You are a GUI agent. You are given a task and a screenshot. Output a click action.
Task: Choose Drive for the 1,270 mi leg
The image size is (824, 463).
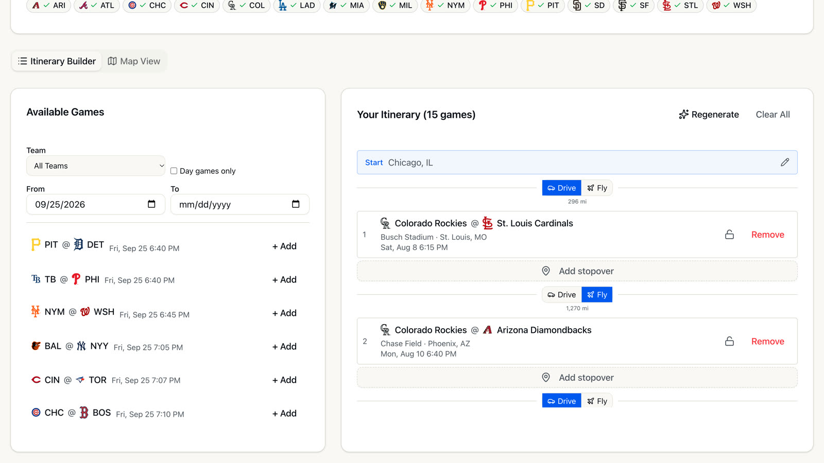[x=562, y=294]
